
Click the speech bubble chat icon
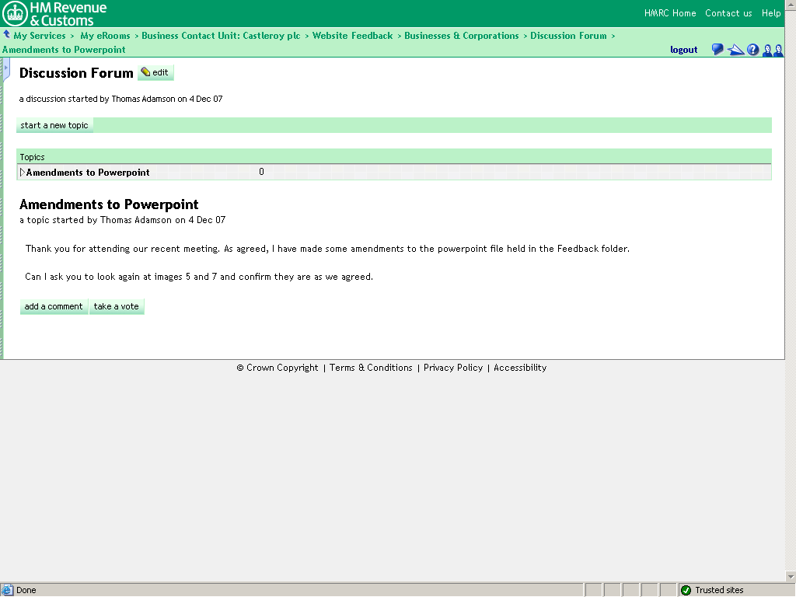717,50
